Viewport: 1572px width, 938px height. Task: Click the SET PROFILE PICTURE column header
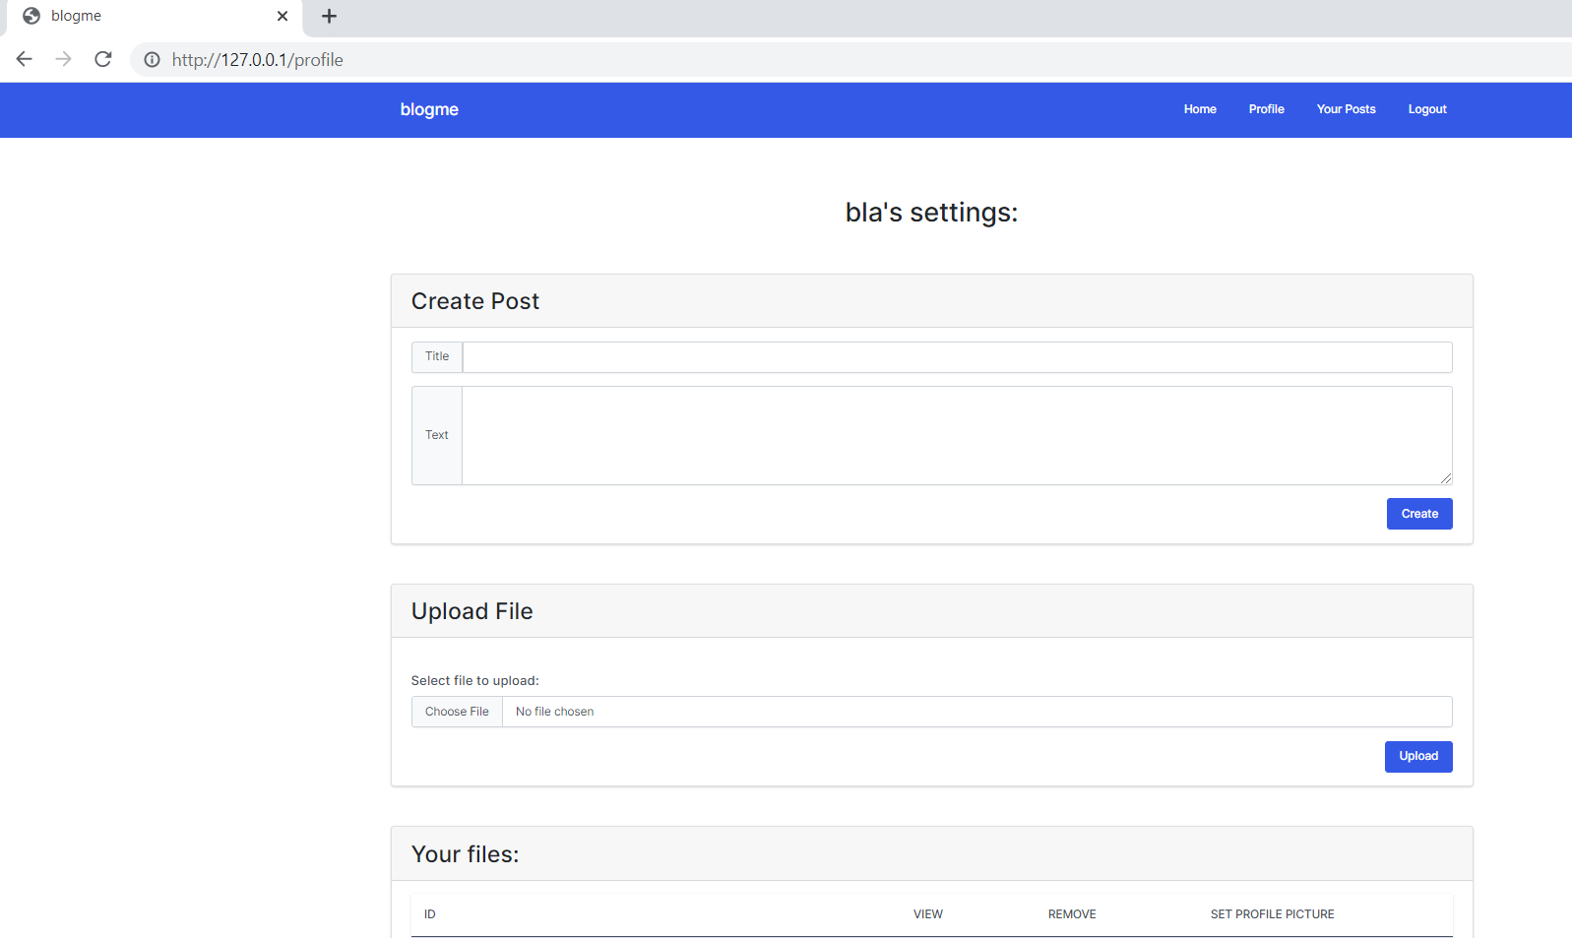tap(1272, 914)
